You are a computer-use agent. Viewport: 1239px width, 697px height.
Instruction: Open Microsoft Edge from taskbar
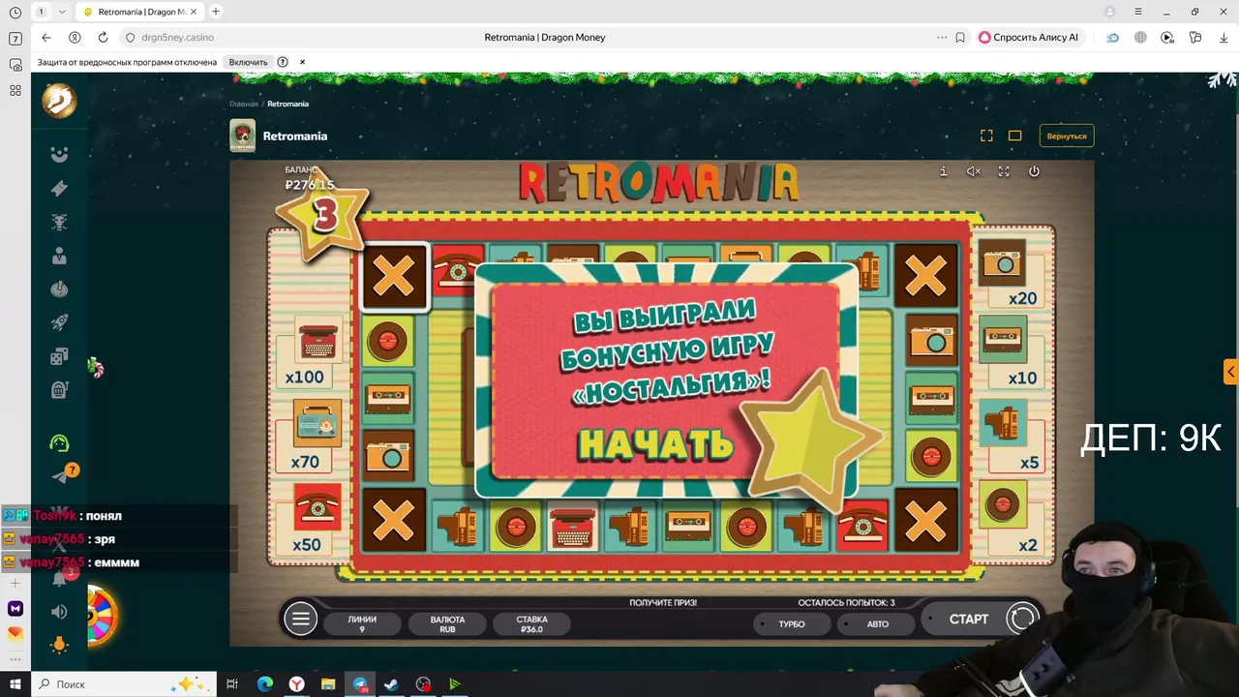coord(265,684)
